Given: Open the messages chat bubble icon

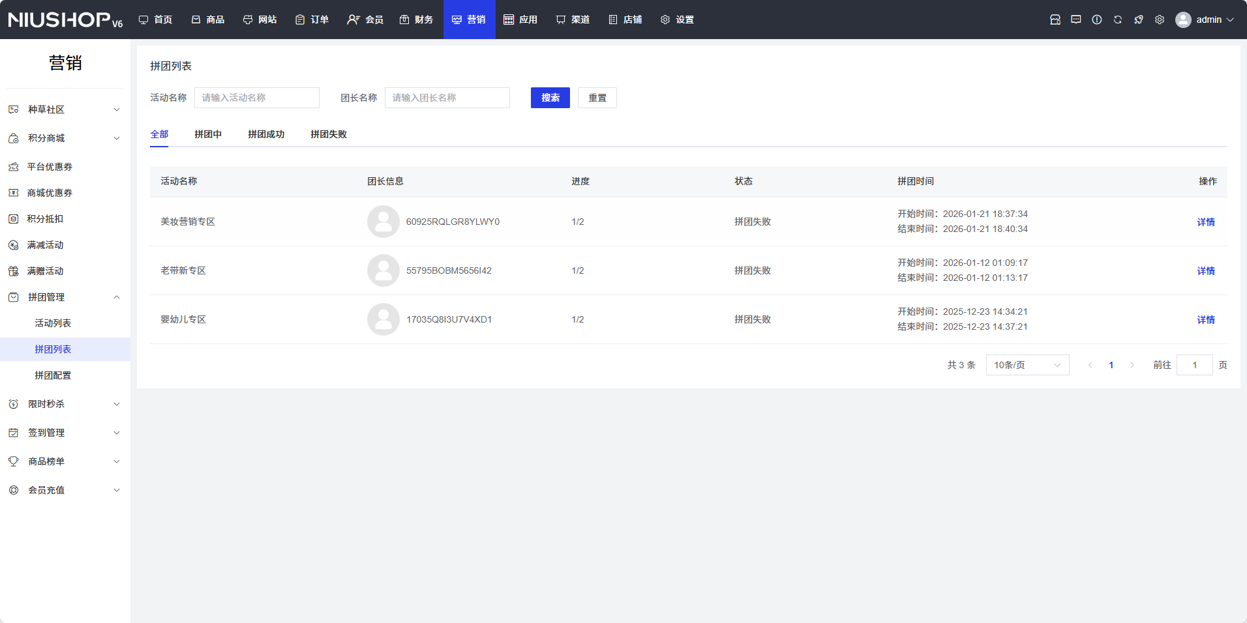Looking at the screenshot, I should (x=1075, y=20).
